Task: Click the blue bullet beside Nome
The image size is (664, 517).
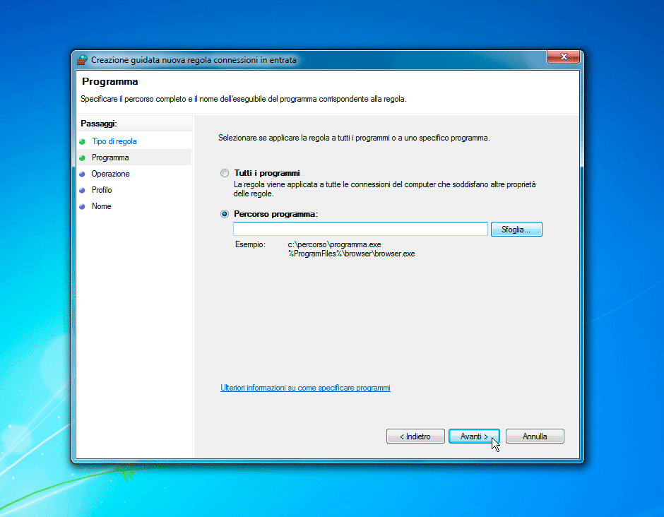Action: (x=82, y=207)
